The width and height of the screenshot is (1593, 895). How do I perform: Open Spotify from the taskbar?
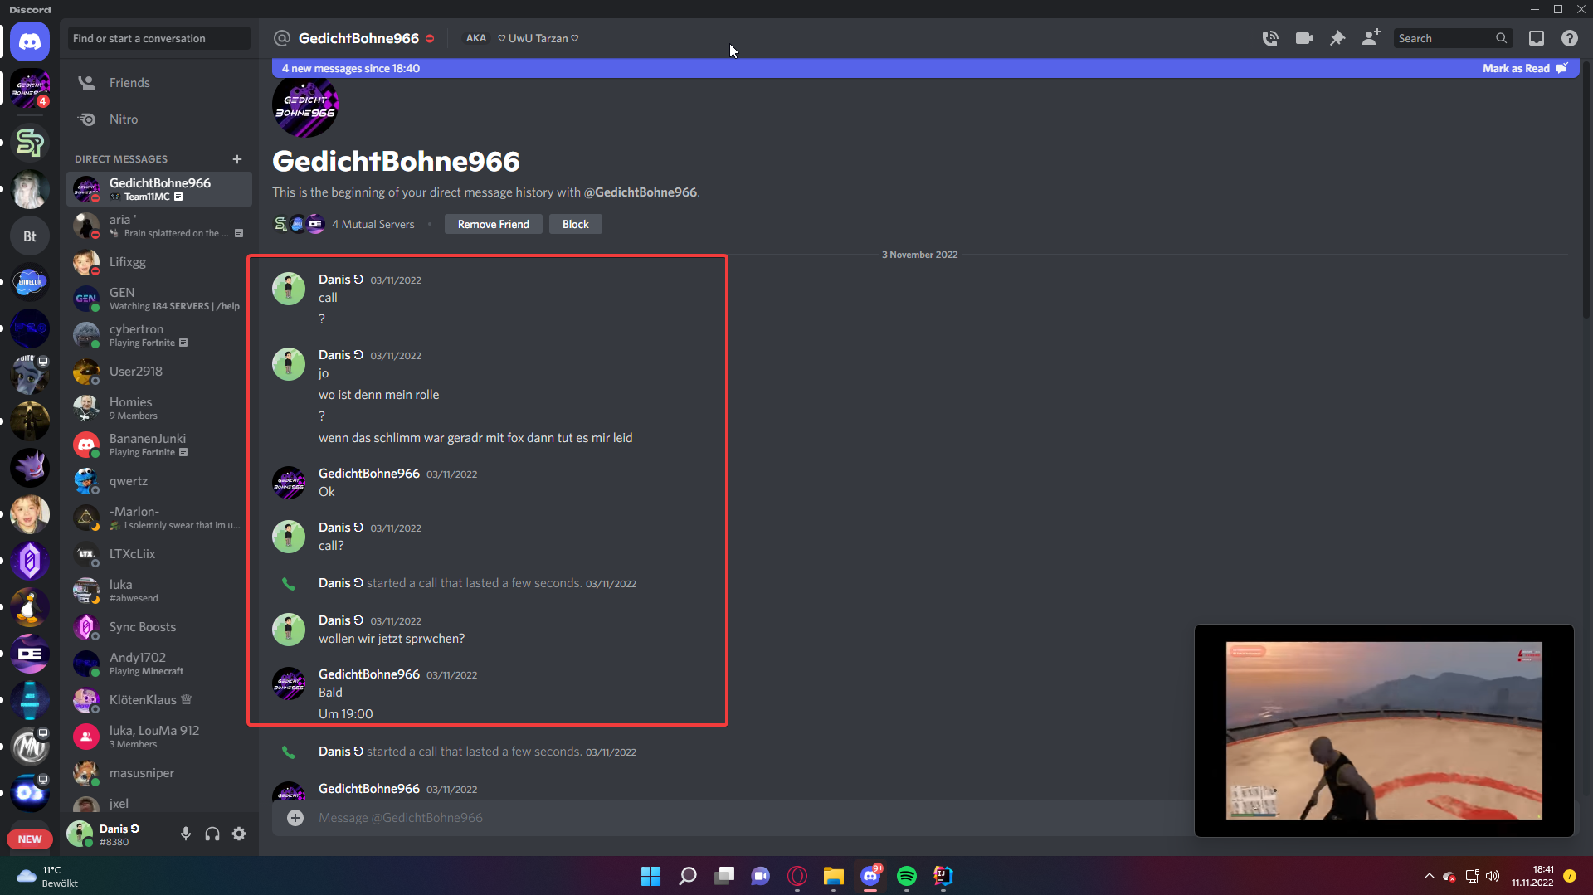(906, 876)
